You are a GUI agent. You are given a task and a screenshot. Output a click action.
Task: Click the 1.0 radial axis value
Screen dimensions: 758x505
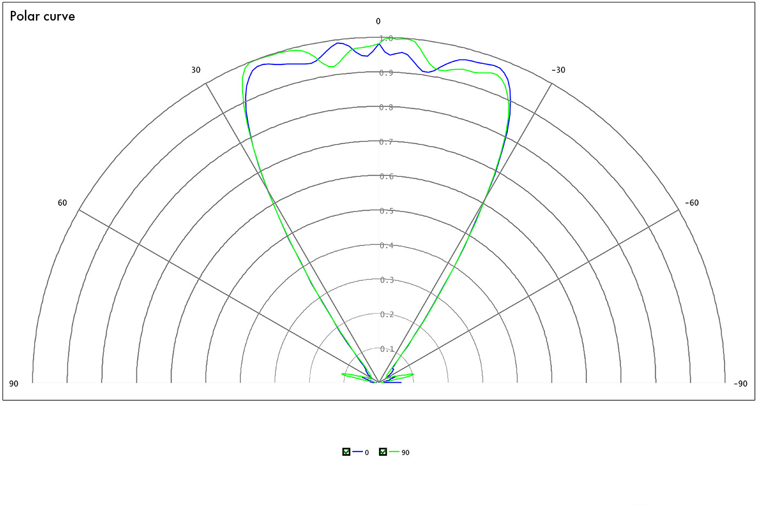point(387,38)
